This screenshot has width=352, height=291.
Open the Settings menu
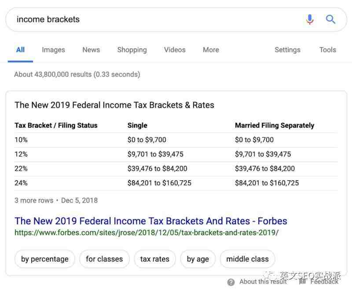tap(287, 50)
